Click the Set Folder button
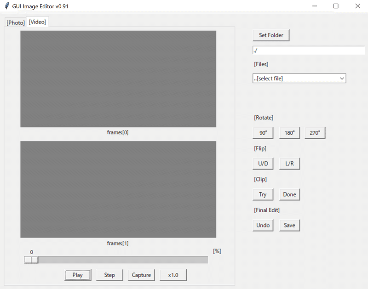This screenshot has height=289, width=368. point(271,35)
